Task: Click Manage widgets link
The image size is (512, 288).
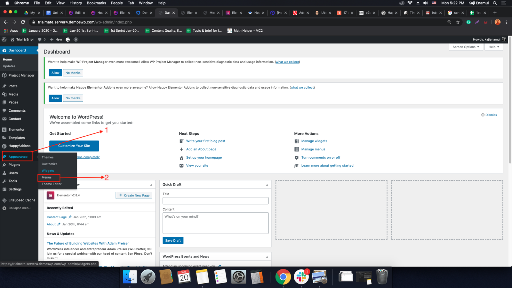Action: (314, 141)
